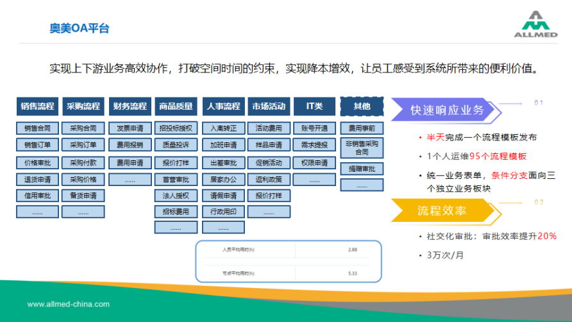Click the 退货申请 box
This screenshot has width=572, height=322.
38,179
